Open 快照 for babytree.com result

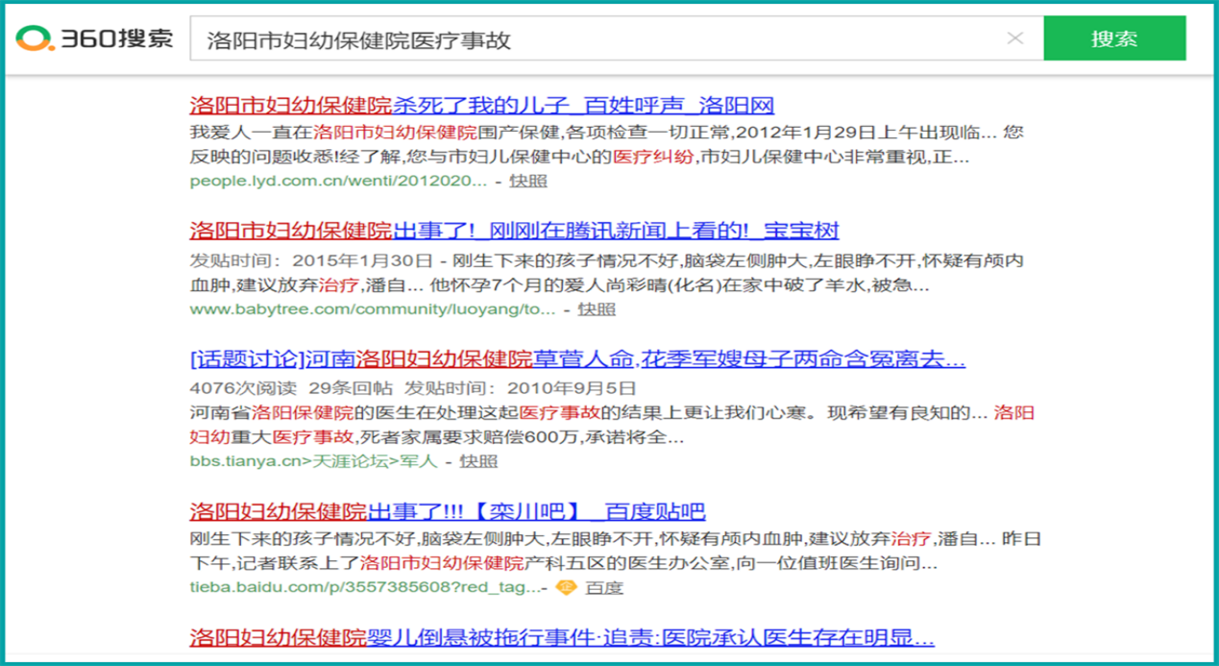point(597,309)
